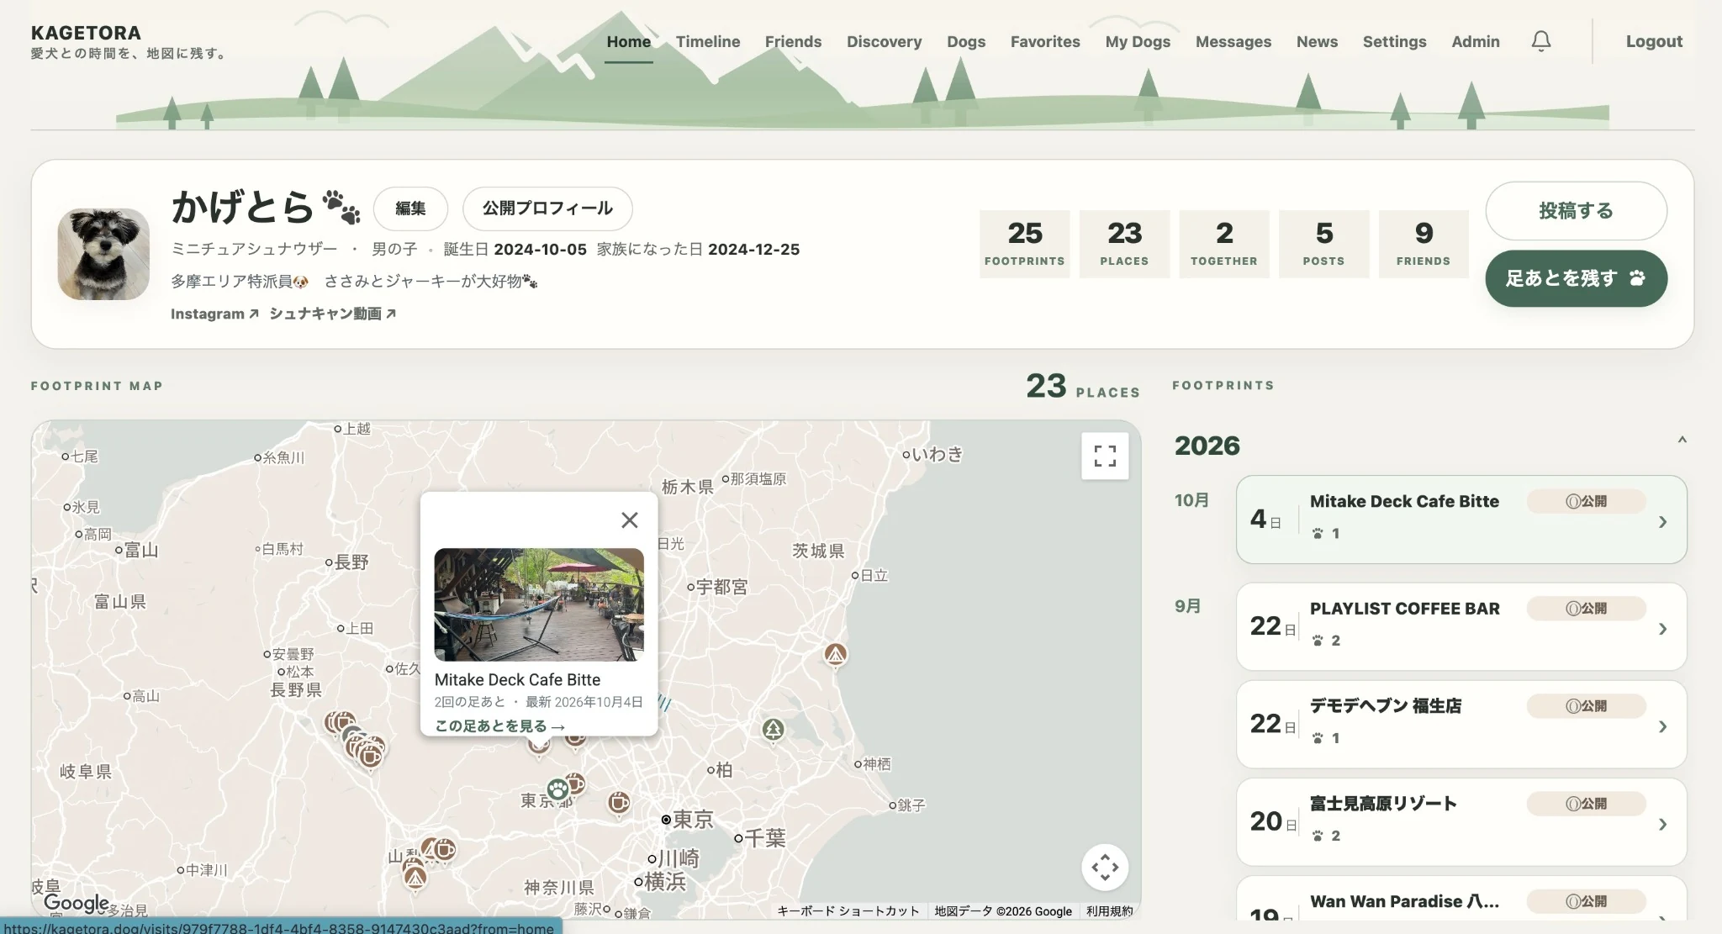Click the 投稿する post button
Screen dimensions: 1722x934
pos(1576,211)
